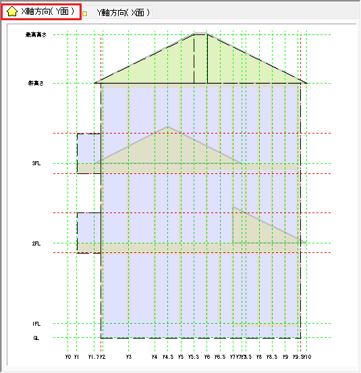Select the X軸方向(Y面) tab
The width and height of the screenshot is (361, 373).
pyautogui.click(x=41, y=11)
